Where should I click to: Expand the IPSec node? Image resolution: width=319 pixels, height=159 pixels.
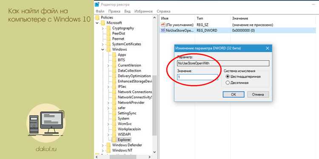pos(108,86)
